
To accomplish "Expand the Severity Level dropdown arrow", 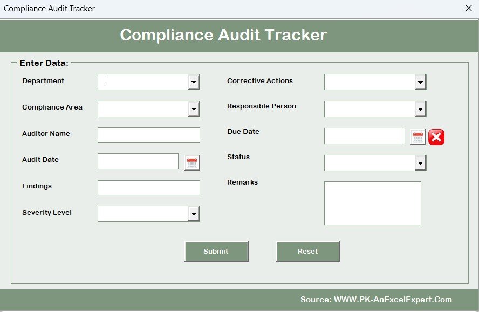I will pos(194,214).
